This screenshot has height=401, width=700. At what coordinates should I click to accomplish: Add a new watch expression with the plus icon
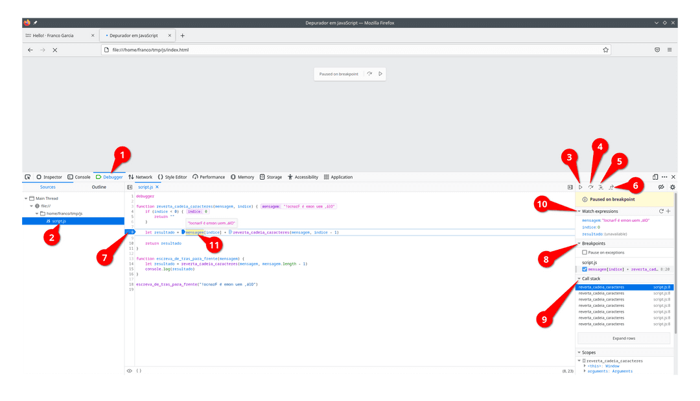click(668, 211)
